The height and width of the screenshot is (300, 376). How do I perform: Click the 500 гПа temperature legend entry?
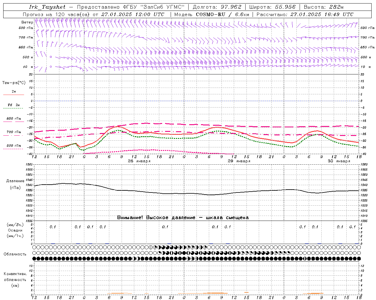(14, 147)
